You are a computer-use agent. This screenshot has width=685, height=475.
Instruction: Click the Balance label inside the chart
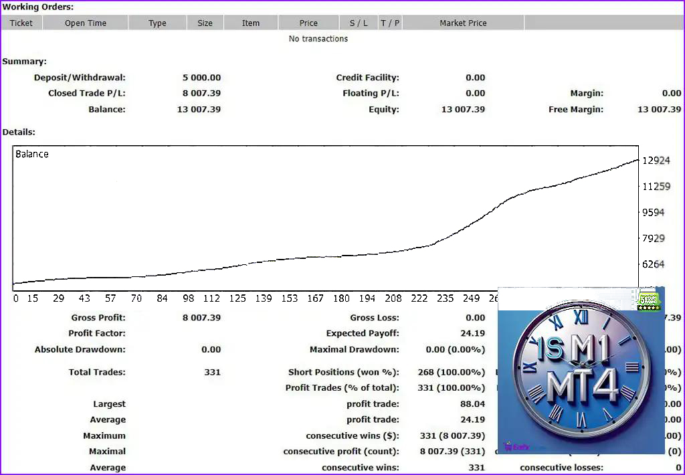(x=32, y=154)
